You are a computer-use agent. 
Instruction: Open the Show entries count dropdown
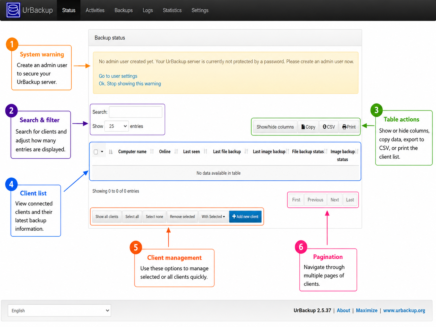click(x=117, y=126)
